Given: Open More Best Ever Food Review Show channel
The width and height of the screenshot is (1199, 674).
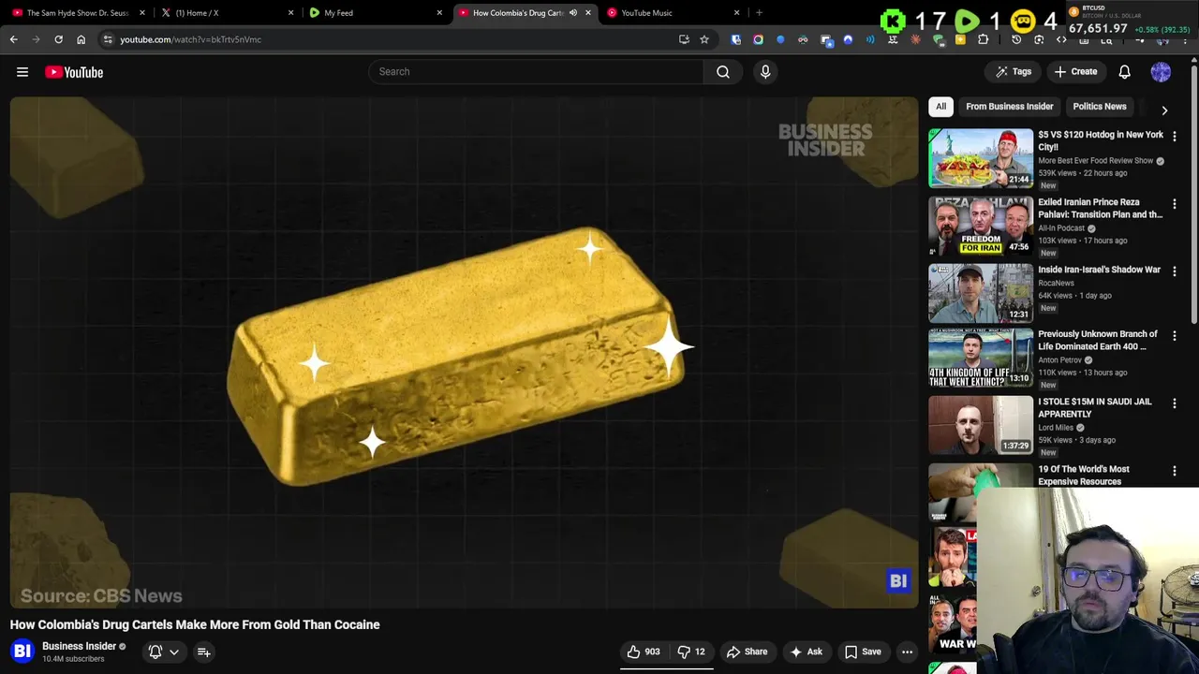Looking at the screenshot, I should coord(1095,161).
